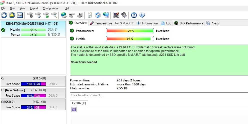
Task: Click the 'E: [SSD 2]' label beside Temp.
Action: (54, 35)
